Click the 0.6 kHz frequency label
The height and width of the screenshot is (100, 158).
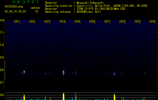click(x=2, y=95)
